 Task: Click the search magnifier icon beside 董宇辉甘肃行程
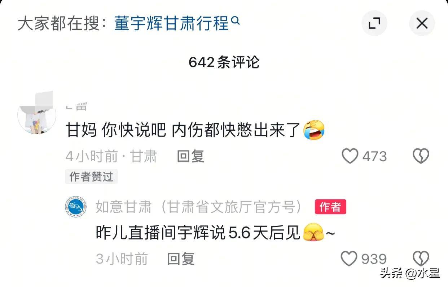pos(235,21)
